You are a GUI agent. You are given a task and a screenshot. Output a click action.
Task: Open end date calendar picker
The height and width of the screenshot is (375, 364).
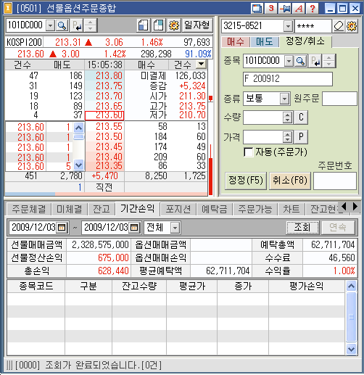pyautogui.click(x=134, y=228)
